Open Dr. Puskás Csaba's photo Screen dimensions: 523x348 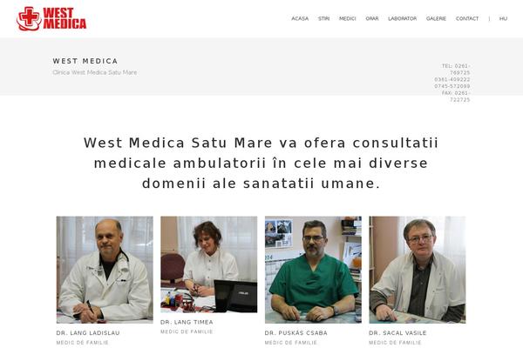313,270
